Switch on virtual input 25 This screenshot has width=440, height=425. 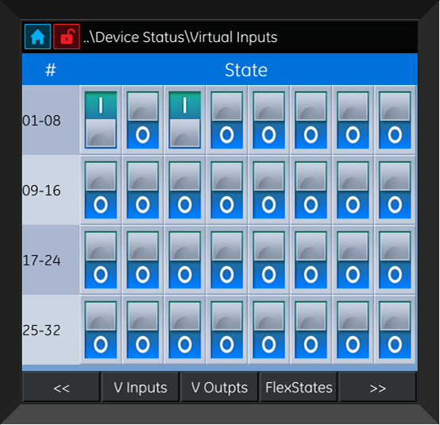point(101,330)
